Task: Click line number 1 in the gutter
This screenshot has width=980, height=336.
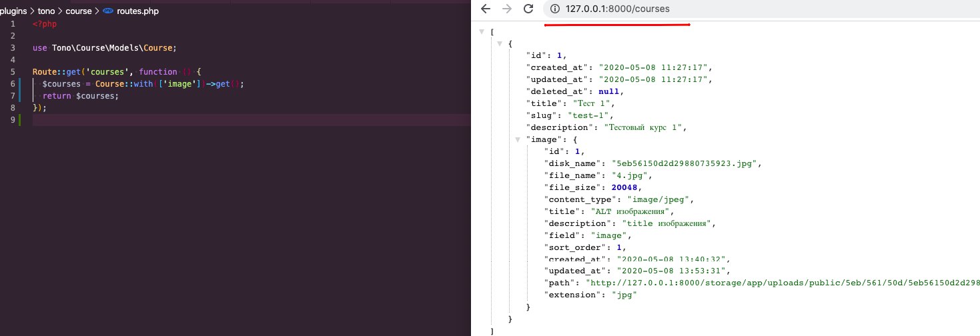Action: [13, 24]
